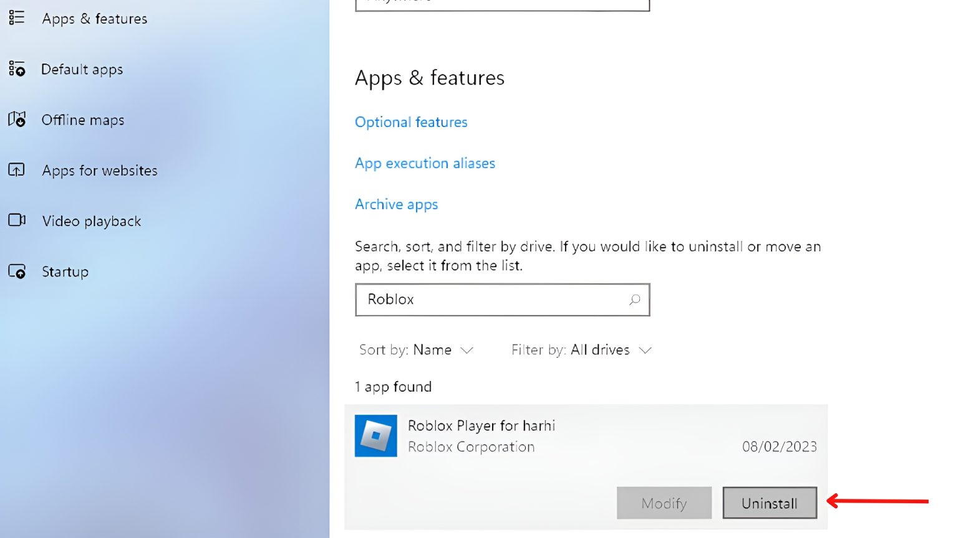Go to Offline maps settings
958x538 pixels.
click(83, 120)
